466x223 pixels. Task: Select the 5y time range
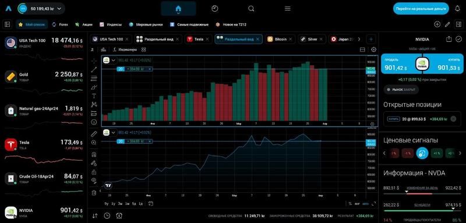click(x=107, y=204)
